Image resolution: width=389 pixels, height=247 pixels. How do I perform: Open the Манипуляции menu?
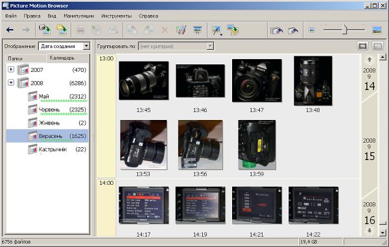[79, 16]
